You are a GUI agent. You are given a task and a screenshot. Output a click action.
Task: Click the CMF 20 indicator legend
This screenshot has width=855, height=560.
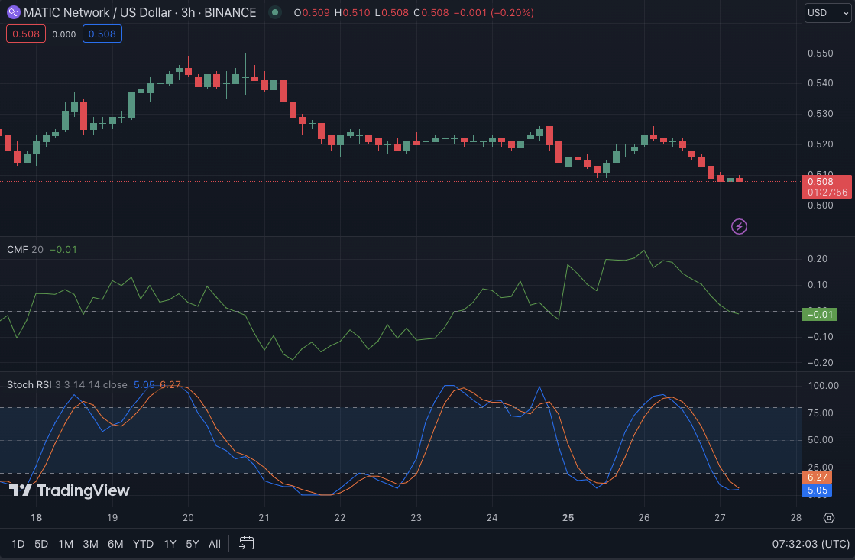[x=25, y=249]
